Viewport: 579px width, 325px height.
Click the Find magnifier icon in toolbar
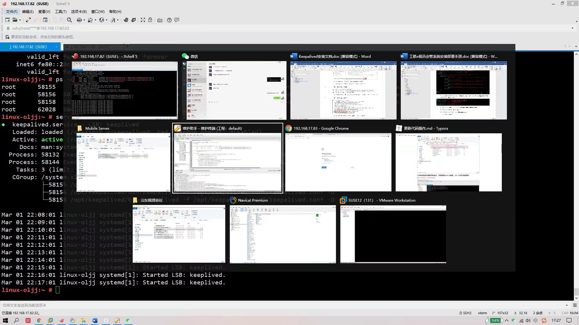tap(69, 20)
